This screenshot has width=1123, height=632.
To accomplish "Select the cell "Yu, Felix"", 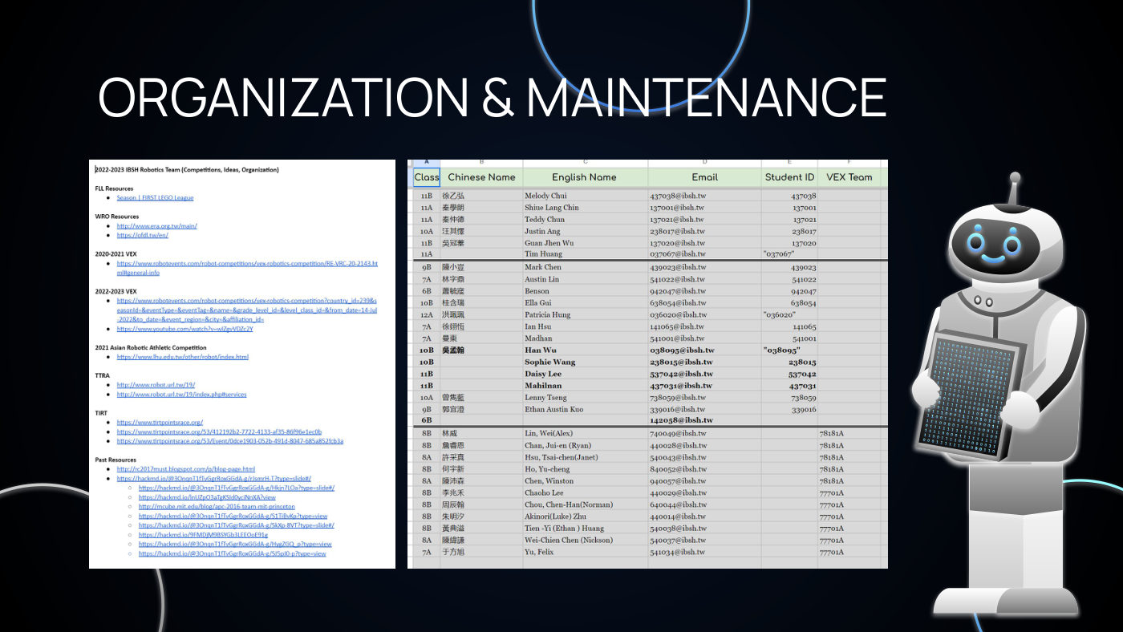I will click(x=585, y=553).
